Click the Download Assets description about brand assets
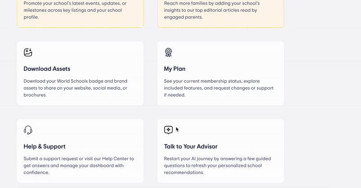Screen dimensions: 361x188 (x=75, y=88)
